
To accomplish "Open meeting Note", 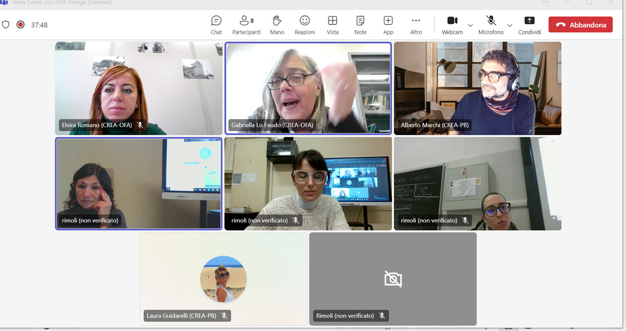I will tap(360, 25).
